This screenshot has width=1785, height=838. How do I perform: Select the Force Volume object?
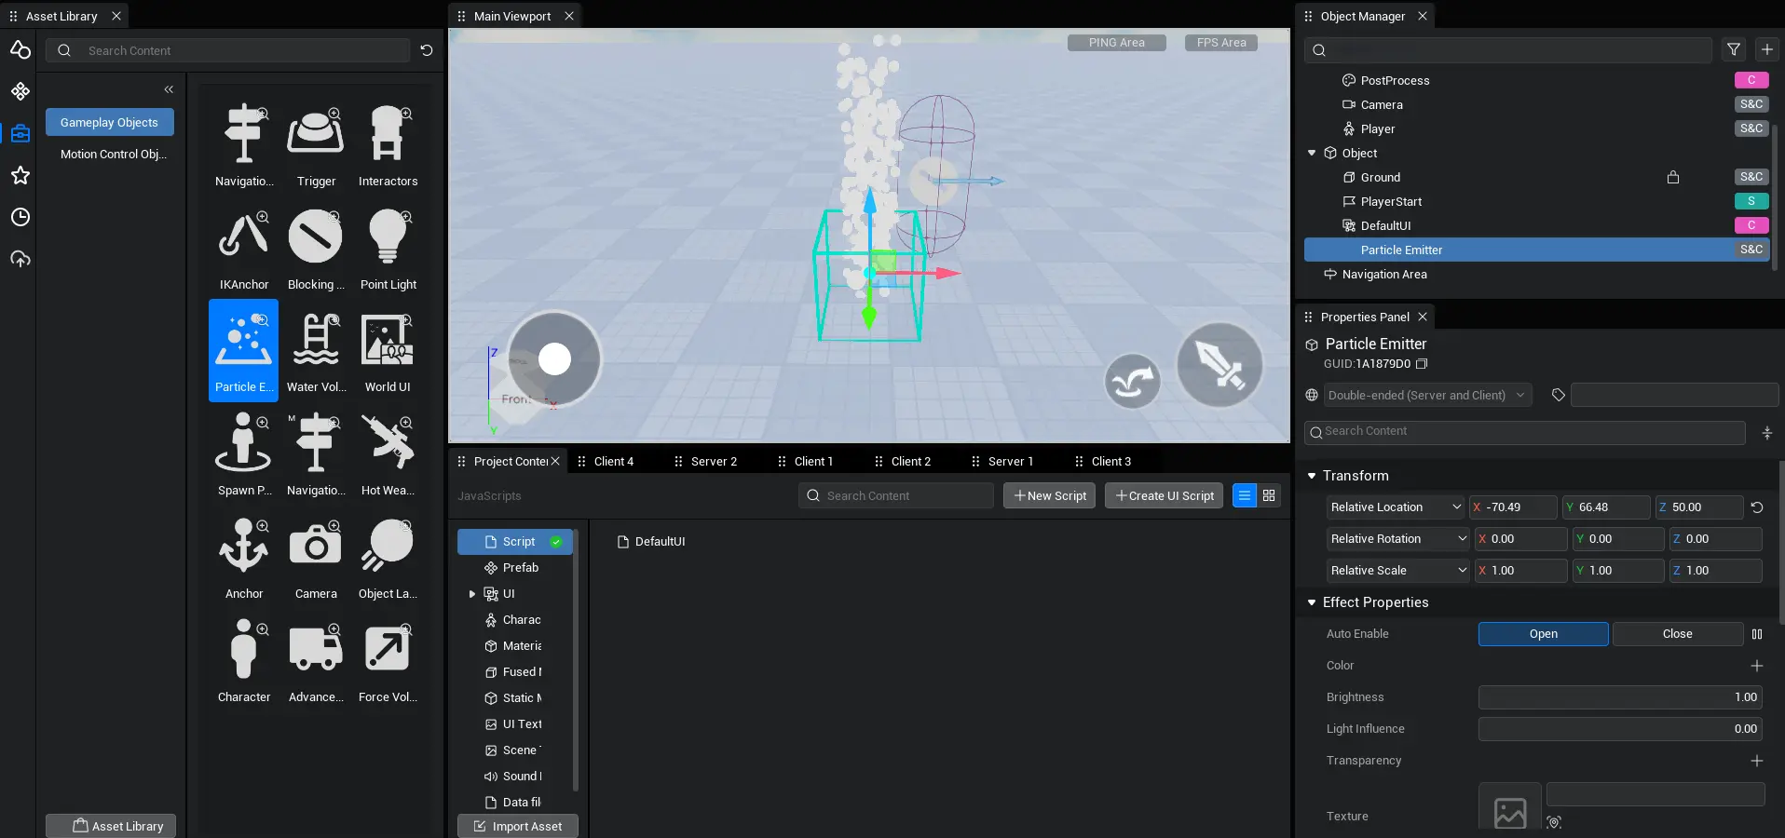pos(388,660)
